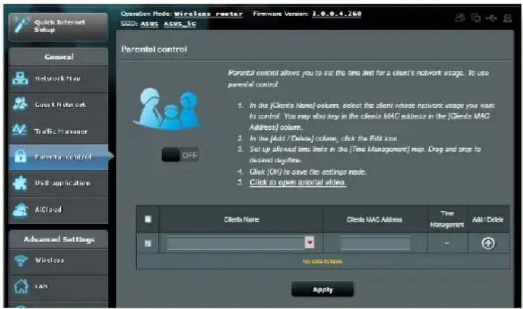Go to Guest Network settings
The width and height of the screenshot is (523, 309).
(x=58, y=105)
